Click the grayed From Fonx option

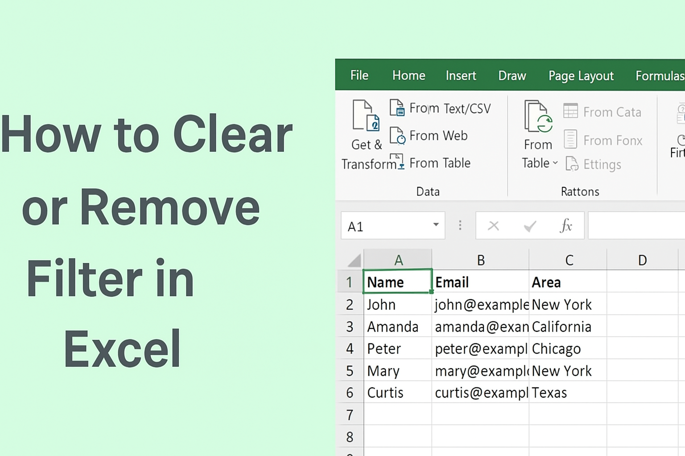point(571,139)
